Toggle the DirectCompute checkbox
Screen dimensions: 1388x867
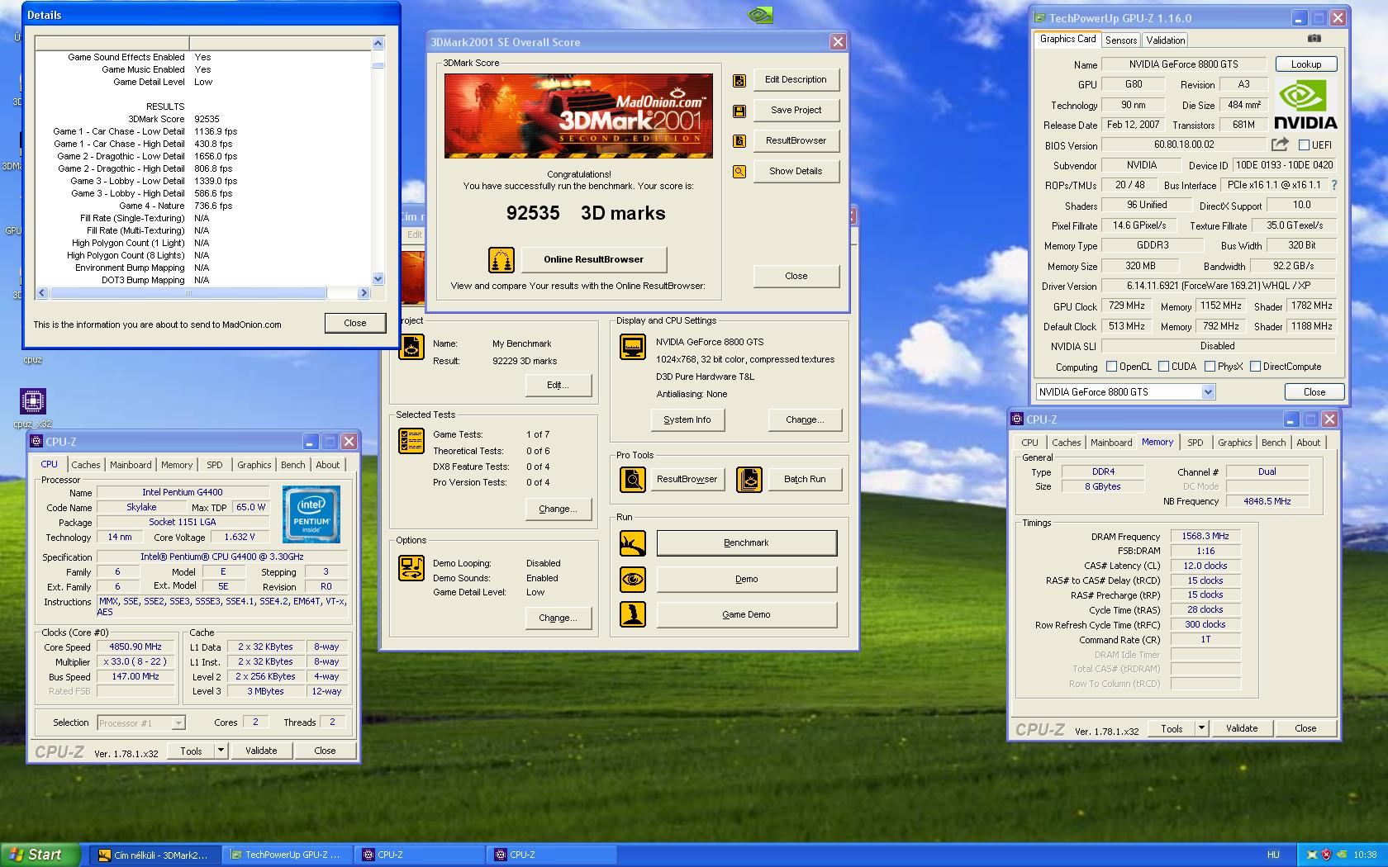pos(1255,367)
